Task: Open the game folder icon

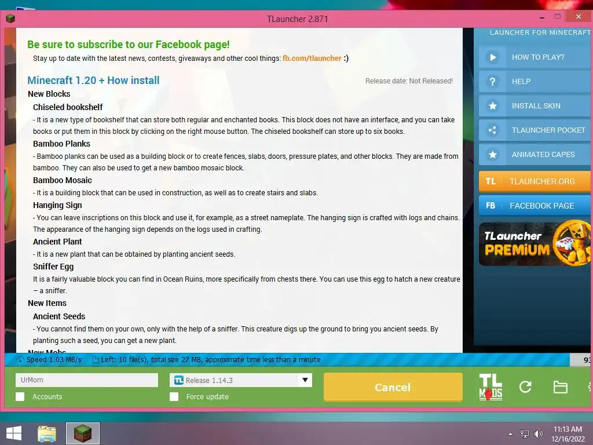Action: pyautogui.click(x=560, y=387)
